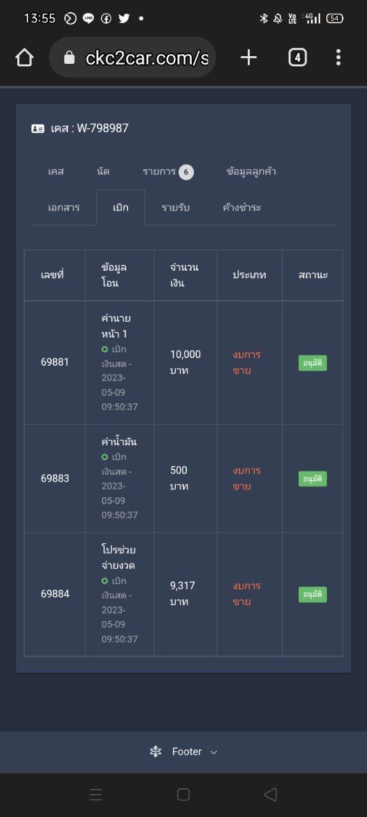The image size is (367, 817).
Task: Expand the Footer chevron
Action: click(213, 752)
